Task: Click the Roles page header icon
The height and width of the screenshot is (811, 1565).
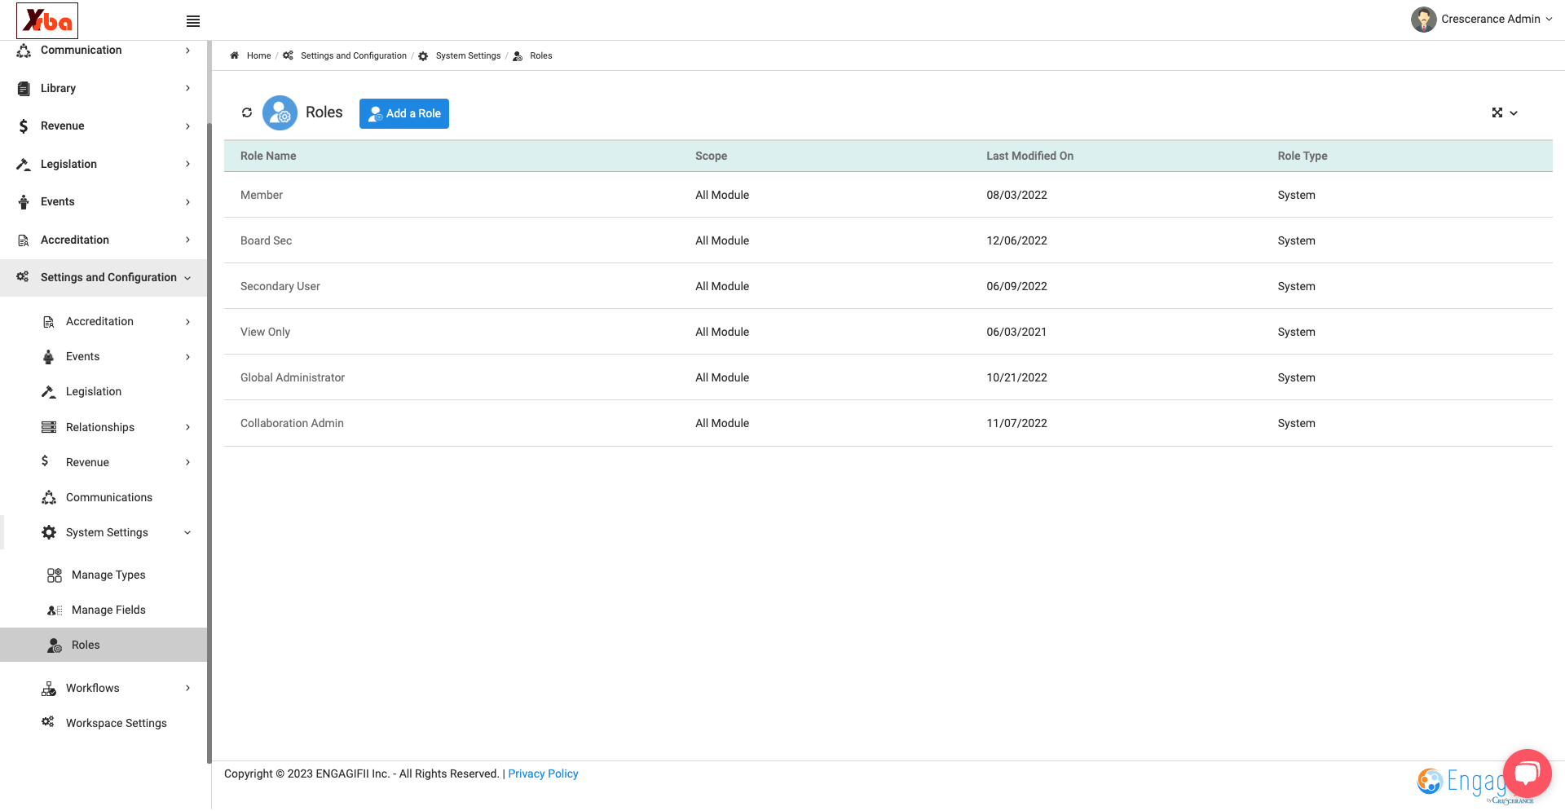Action: tap(280, 113)
